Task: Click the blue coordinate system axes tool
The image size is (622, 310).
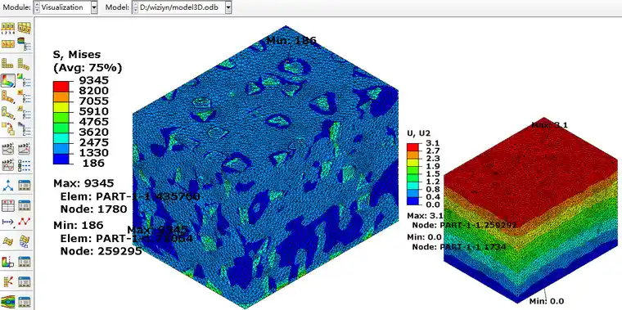Action: click(8, 185)
